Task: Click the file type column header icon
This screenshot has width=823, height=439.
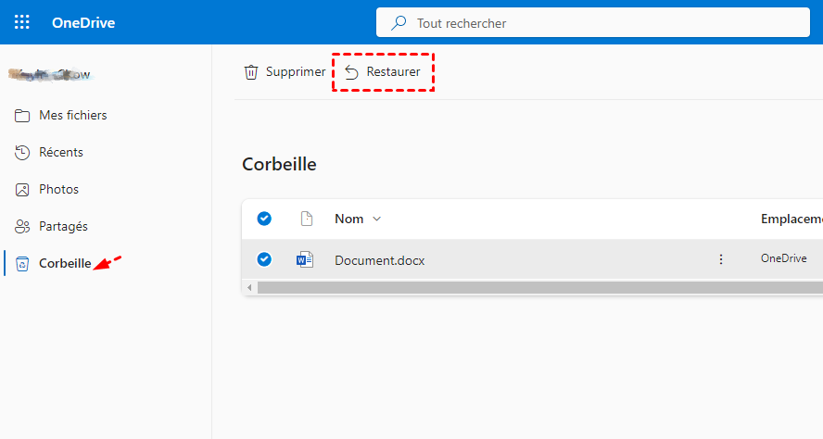Action: [x=306, y=219]
